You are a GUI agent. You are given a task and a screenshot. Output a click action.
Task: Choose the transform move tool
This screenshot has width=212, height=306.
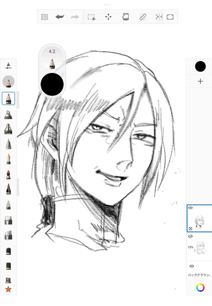[108, 17]
